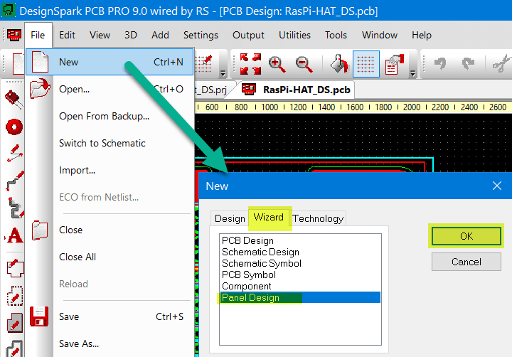Expand the first toolbar overflow arrow
The image size is (512, 357).
click(x=223, y=73)
